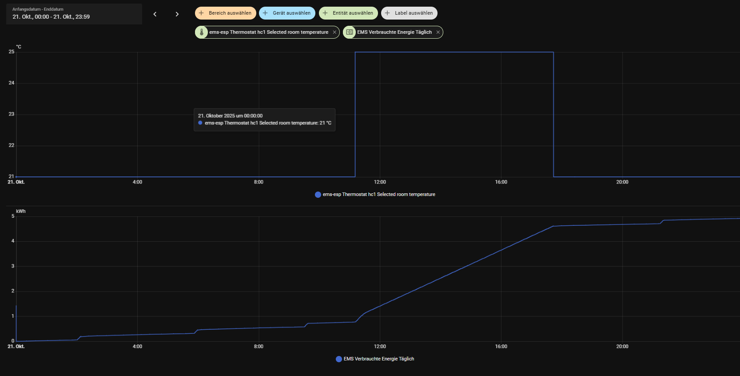Image resolution: width=740 pixels, height=376 pixels.
Task: Click the 16:00 label on energy chart
Action: pyautogui.click(x=501, y=347)
